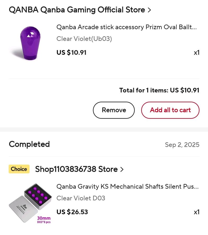
Task: Open Qanba Gravity KS Mechanical Shafts title
Action: point(128,187)
